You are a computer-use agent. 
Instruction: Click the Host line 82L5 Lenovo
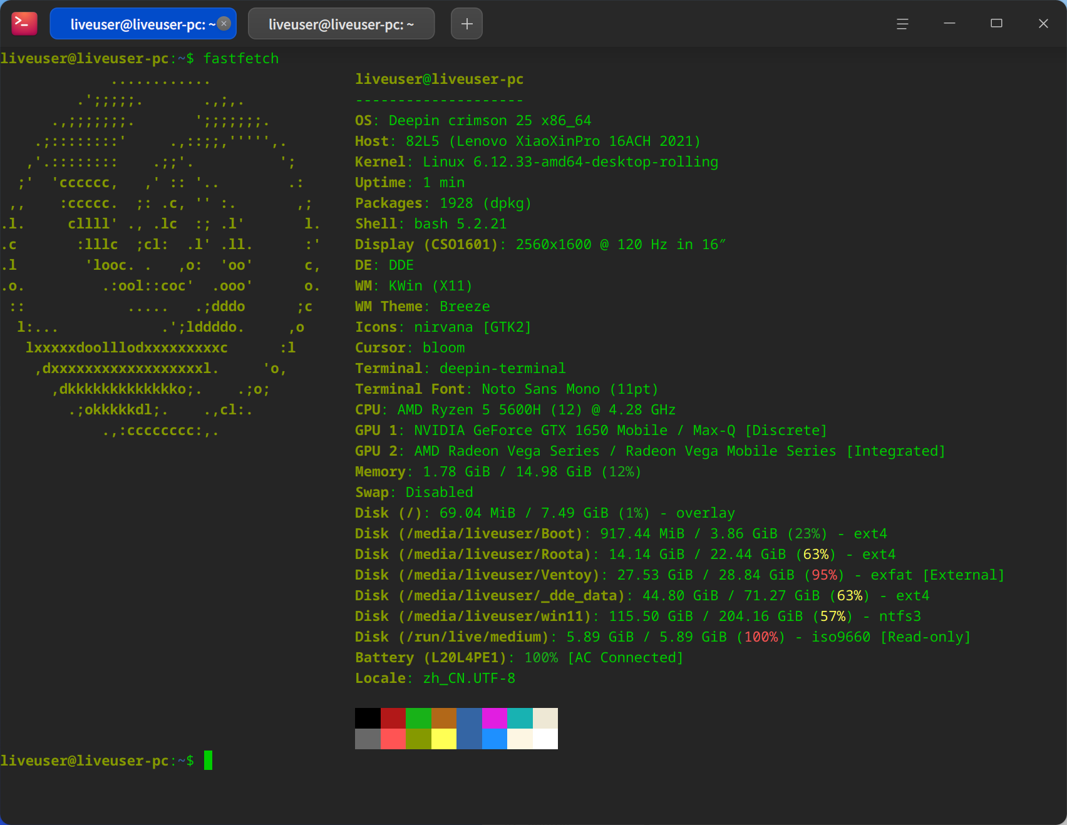[x=528, y=141]
